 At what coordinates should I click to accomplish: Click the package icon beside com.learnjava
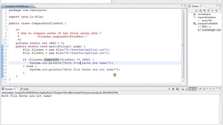(x=194, y=14)
